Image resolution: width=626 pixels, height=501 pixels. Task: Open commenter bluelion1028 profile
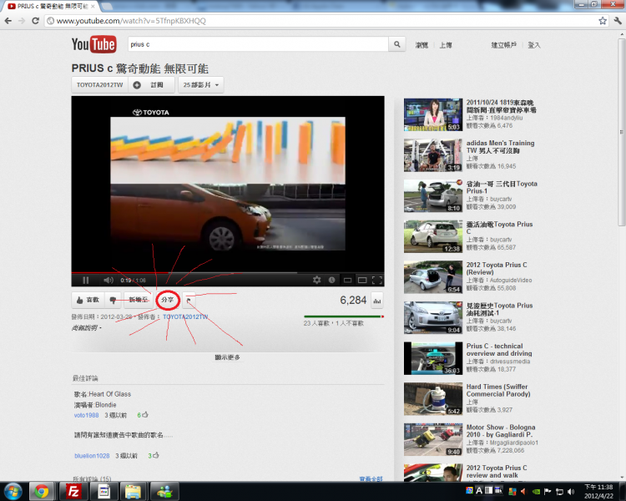[x=92, y=455]
